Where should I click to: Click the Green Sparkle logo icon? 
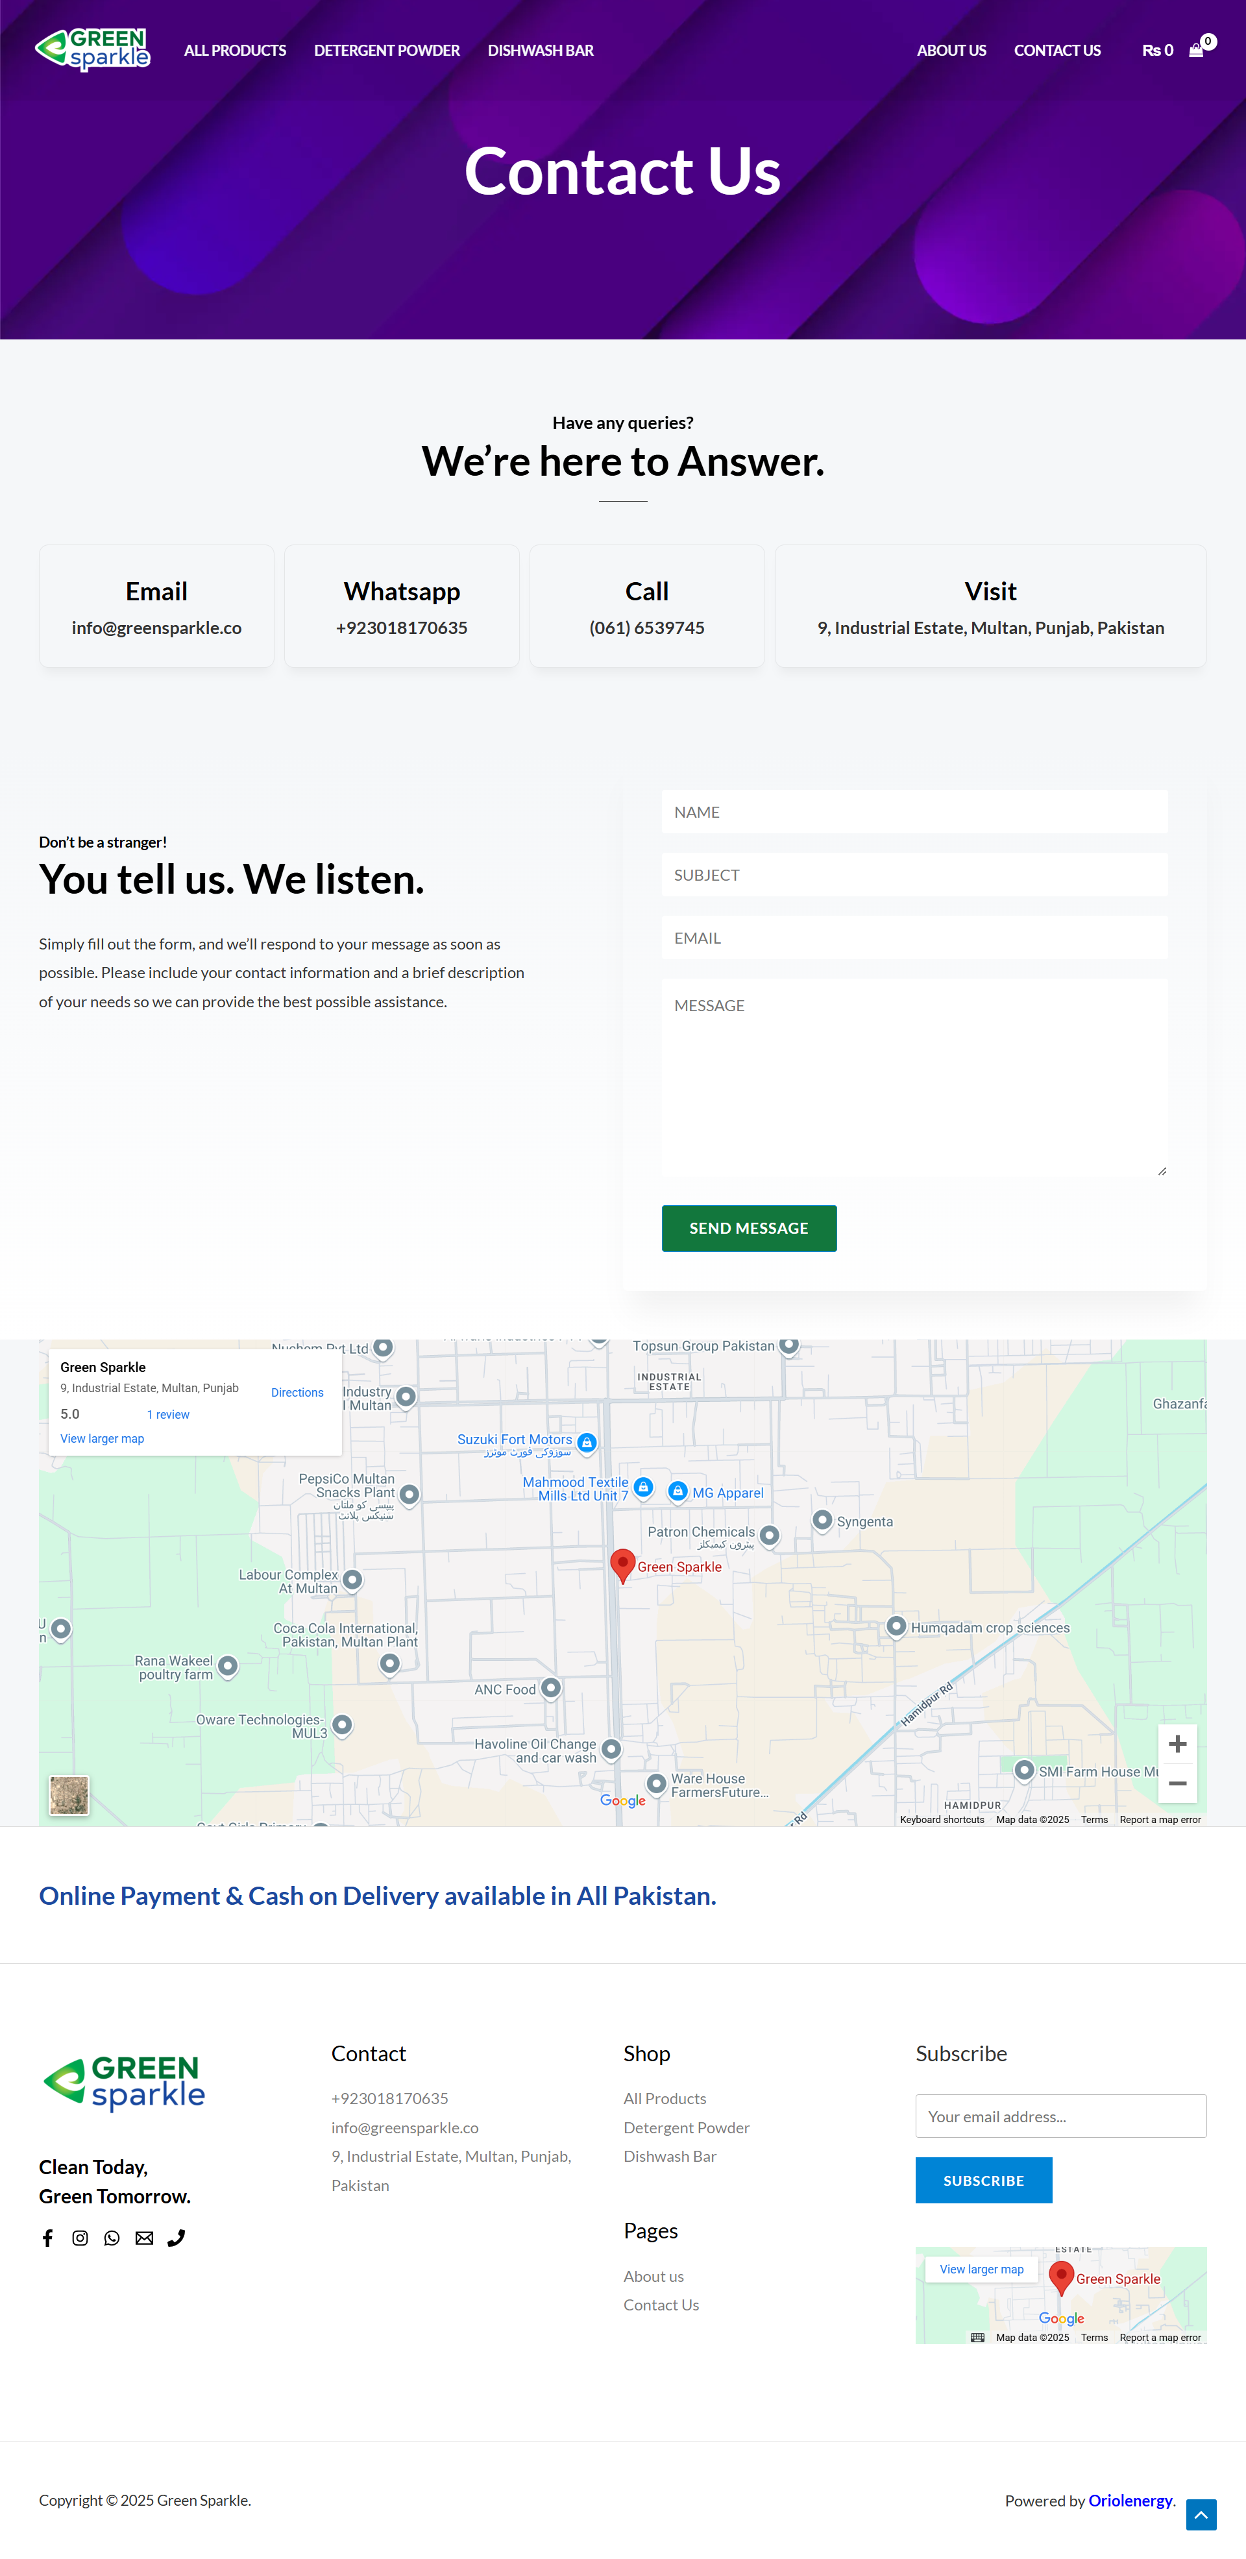pyautogui.click(x=93, y=49)
